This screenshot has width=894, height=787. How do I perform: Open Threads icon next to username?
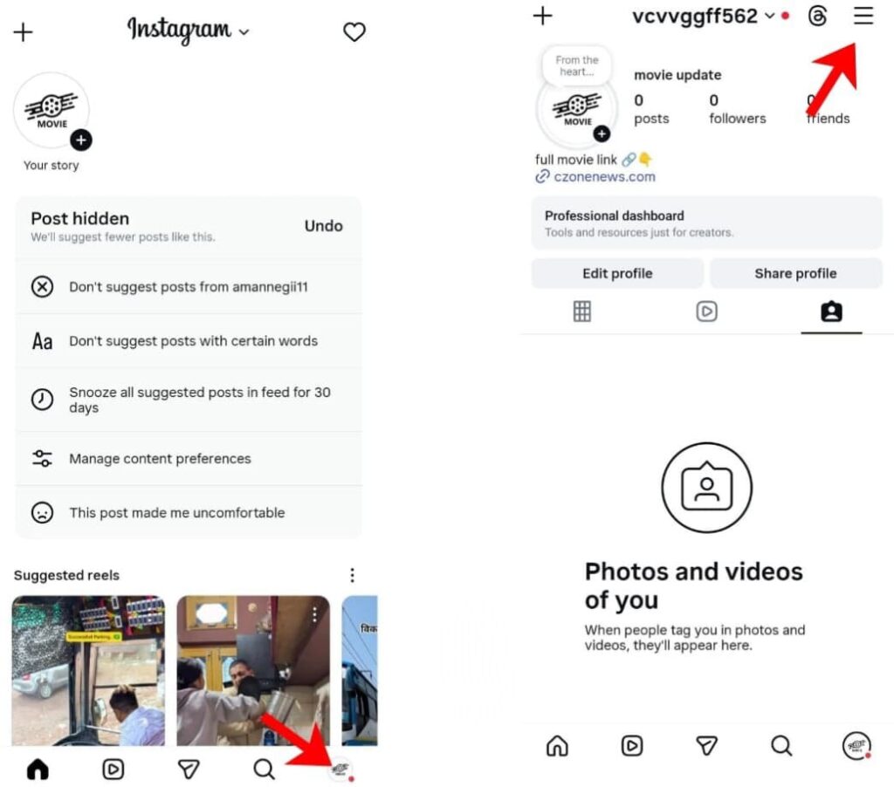[817, 16]
